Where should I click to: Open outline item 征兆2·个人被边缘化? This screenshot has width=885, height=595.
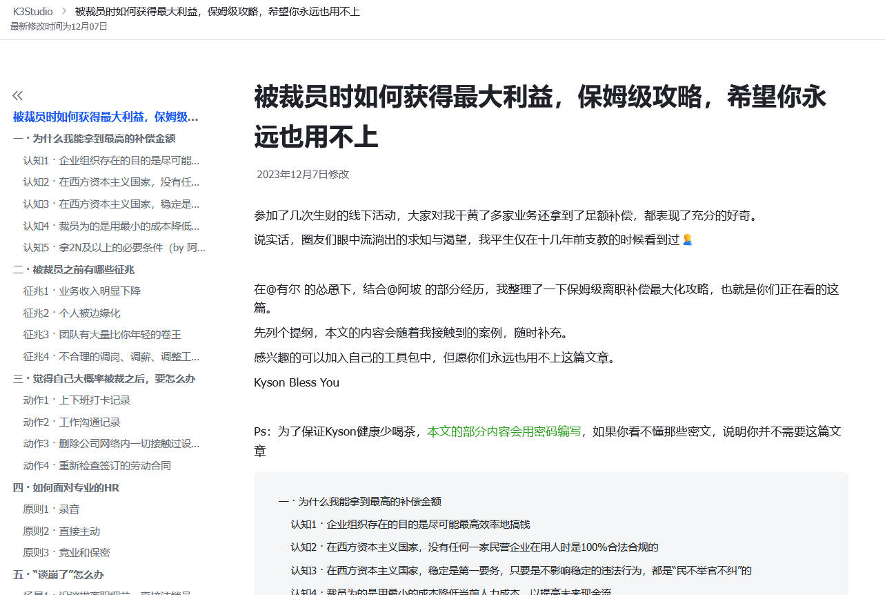pos(72,313)
